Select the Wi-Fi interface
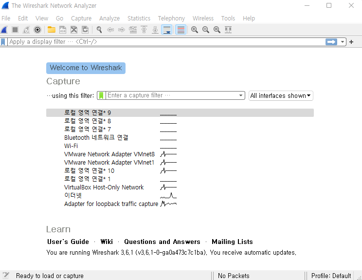Screen dimensions: 362x280 (x=180, y=146)
